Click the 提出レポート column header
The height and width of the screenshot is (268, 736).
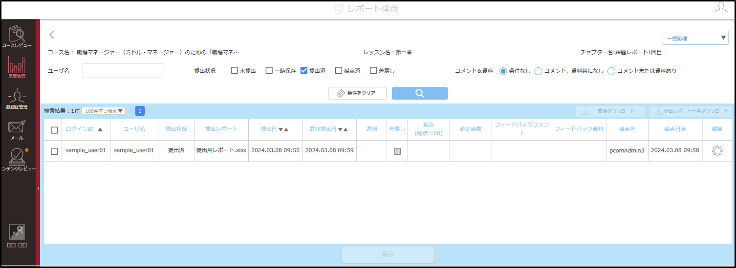(221, 129)
